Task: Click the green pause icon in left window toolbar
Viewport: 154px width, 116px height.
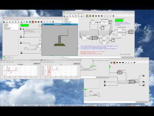Action: [x=30, y=22]
